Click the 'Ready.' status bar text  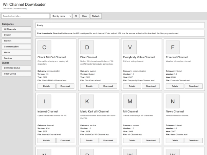coord(40,25)
